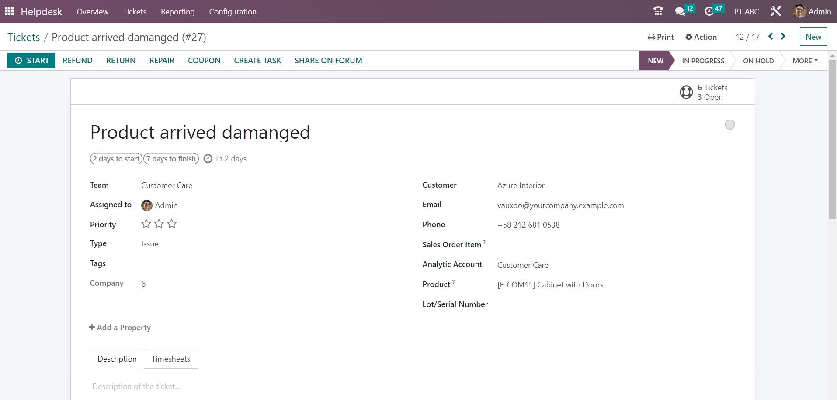The width and height of the screenshot is (837, 400).
Task: Open the activities clock icon
Action: pyautogui.click(x=709, y=11)
